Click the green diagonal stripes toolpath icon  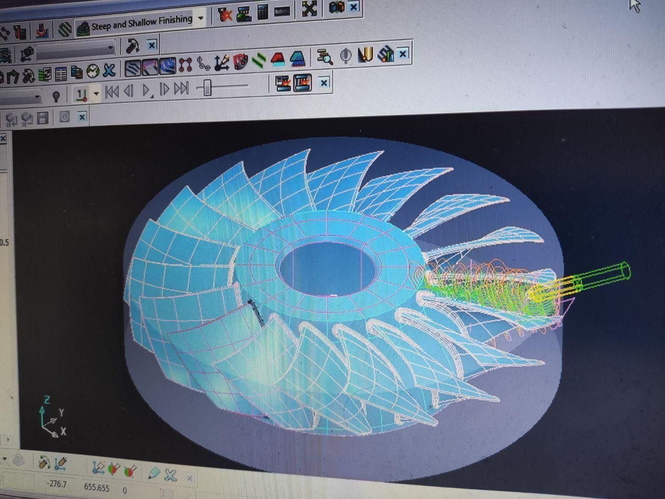(x=259, y=61)
